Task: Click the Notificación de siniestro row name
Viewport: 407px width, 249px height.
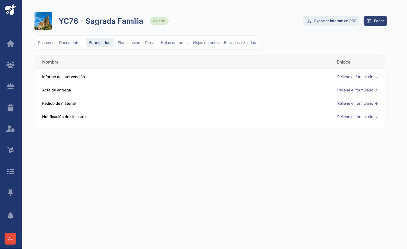Action: [64, 117]
